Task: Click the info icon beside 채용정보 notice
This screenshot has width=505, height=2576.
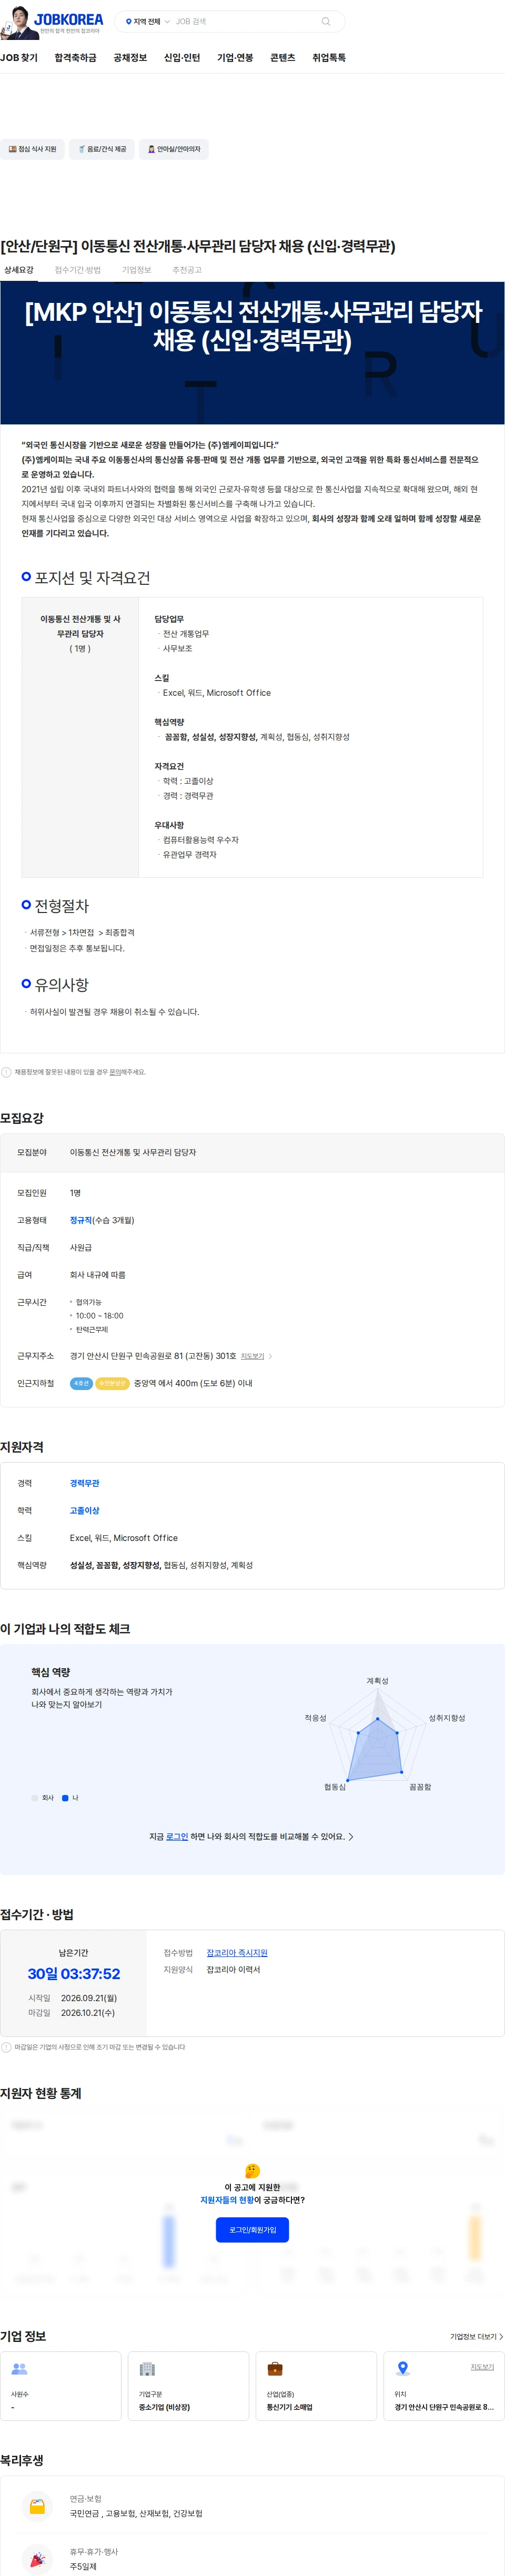Action: coord(6,1072)
